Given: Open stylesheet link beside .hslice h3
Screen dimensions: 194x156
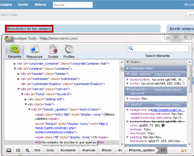Looking at the screenshot, I should point(169,90).
